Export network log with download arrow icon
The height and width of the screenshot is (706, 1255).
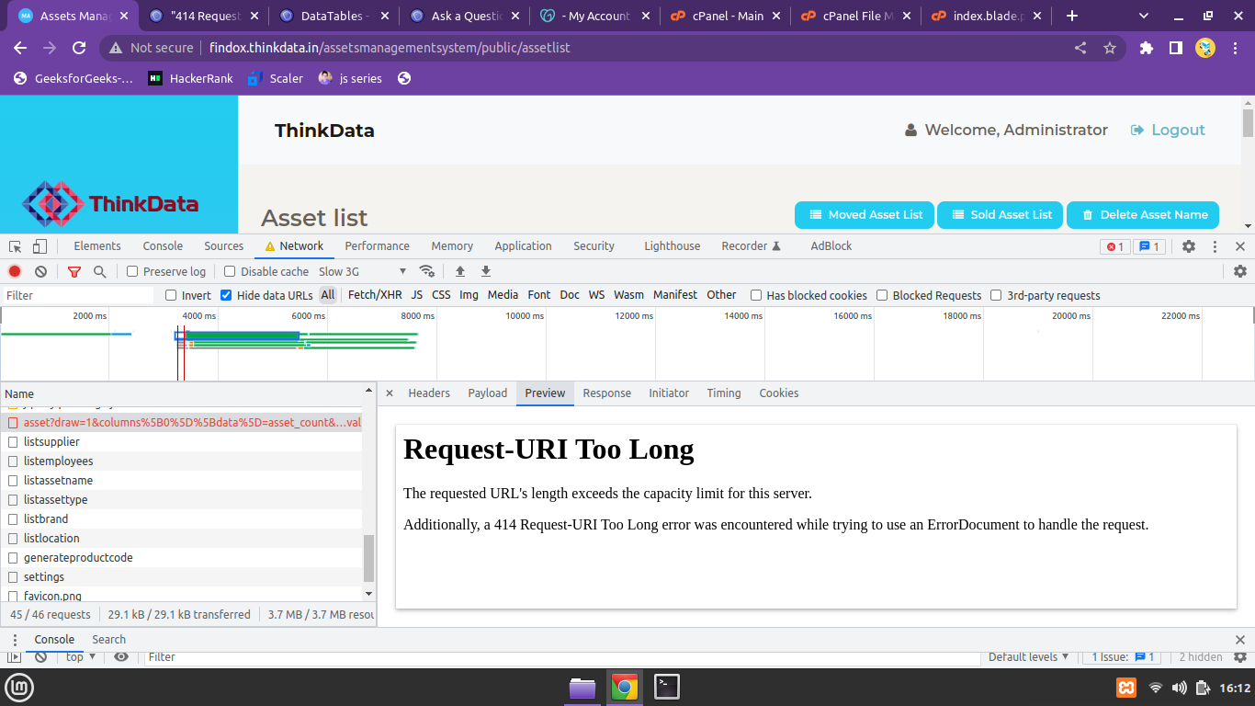click(x=485, y=271)
